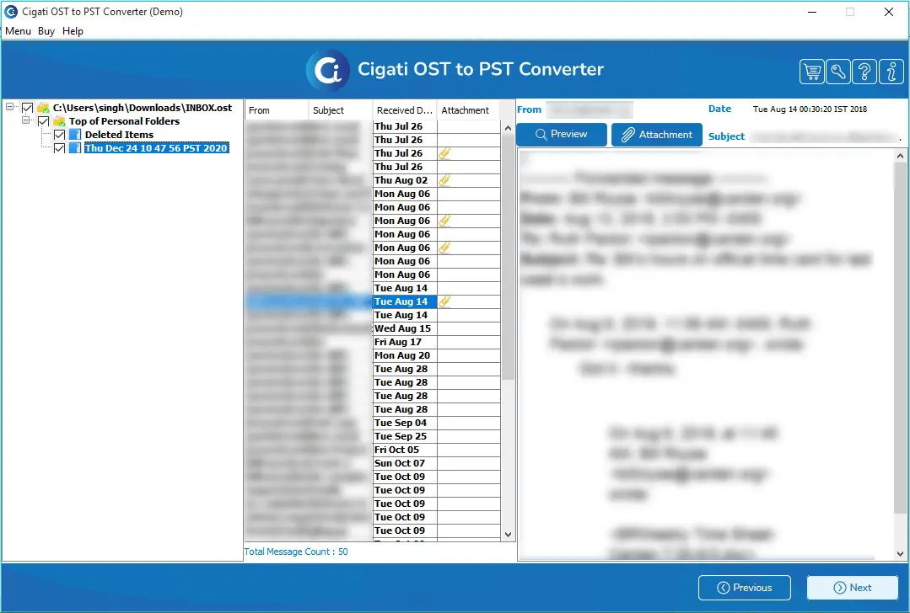Sort by the From column header
Image resolution: width=910 pixels, height=613 pixels.
277,110
